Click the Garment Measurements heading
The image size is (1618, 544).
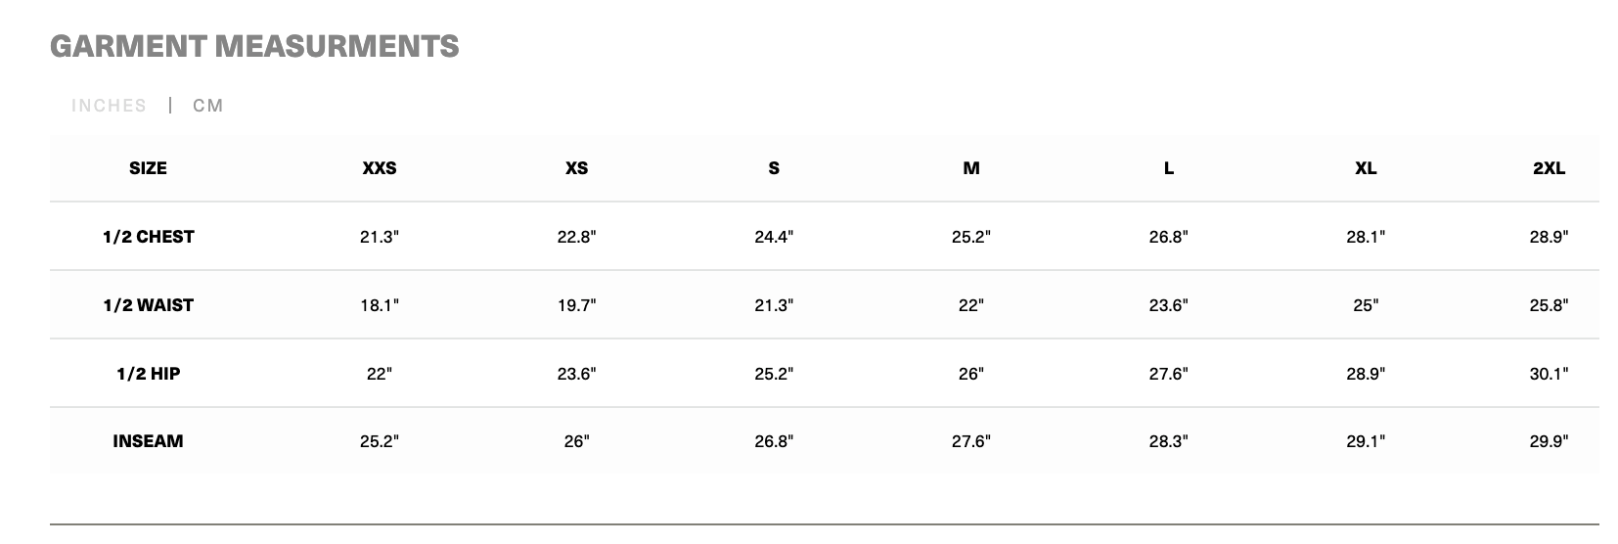click(254, 46)
